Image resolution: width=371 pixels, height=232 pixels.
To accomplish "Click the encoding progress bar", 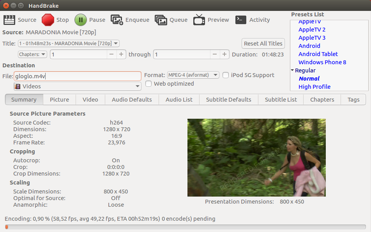I will coord(185,227).
